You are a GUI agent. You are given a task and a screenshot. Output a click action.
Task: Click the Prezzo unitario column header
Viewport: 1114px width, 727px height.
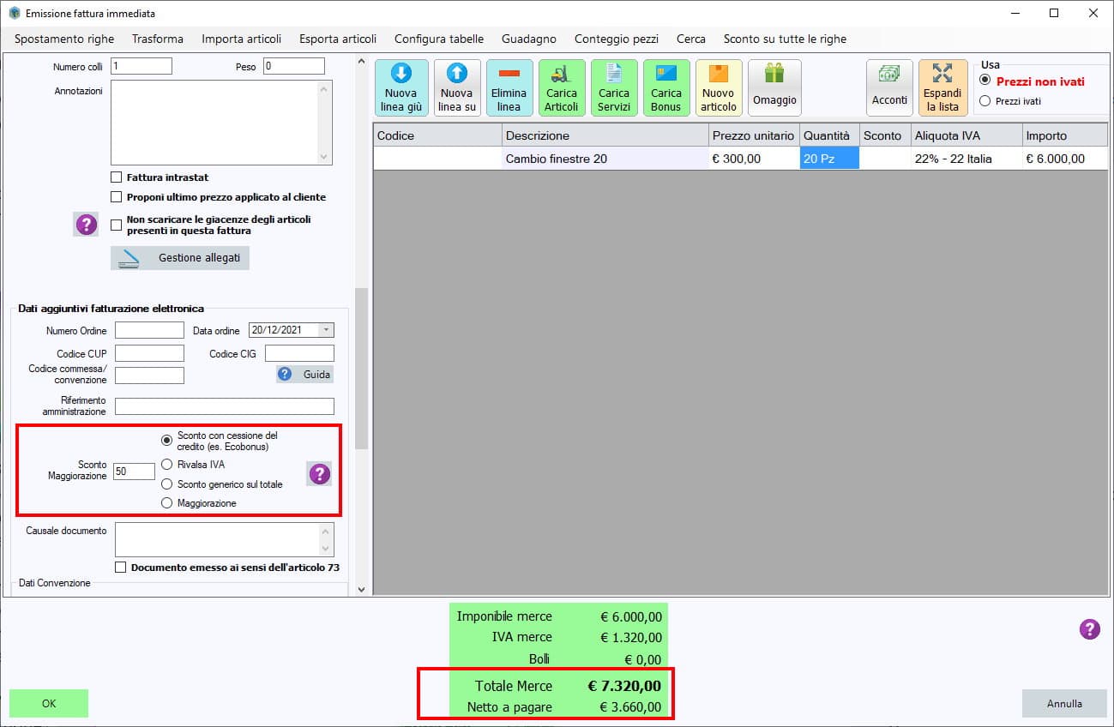[754, 135]
